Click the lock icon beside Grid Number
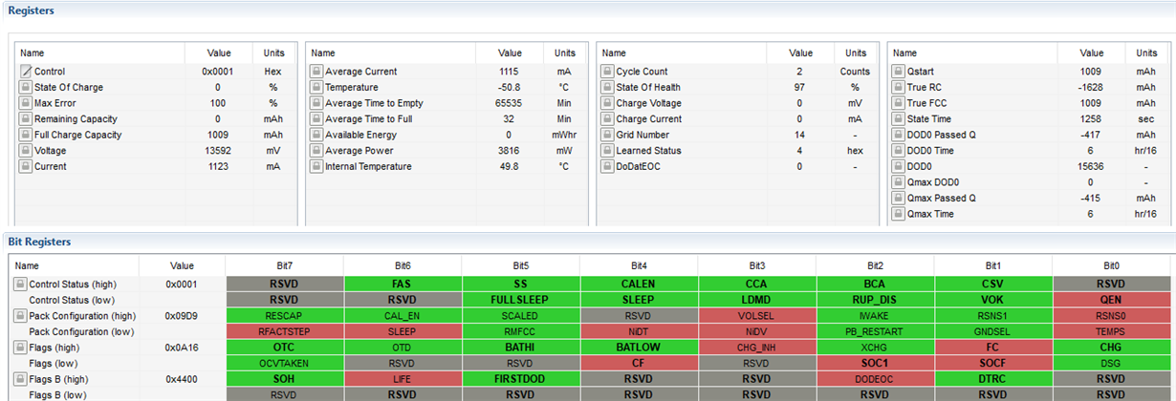Image resolution: width=1176 pixels, height=401 pixels. (x=607, y=135)
